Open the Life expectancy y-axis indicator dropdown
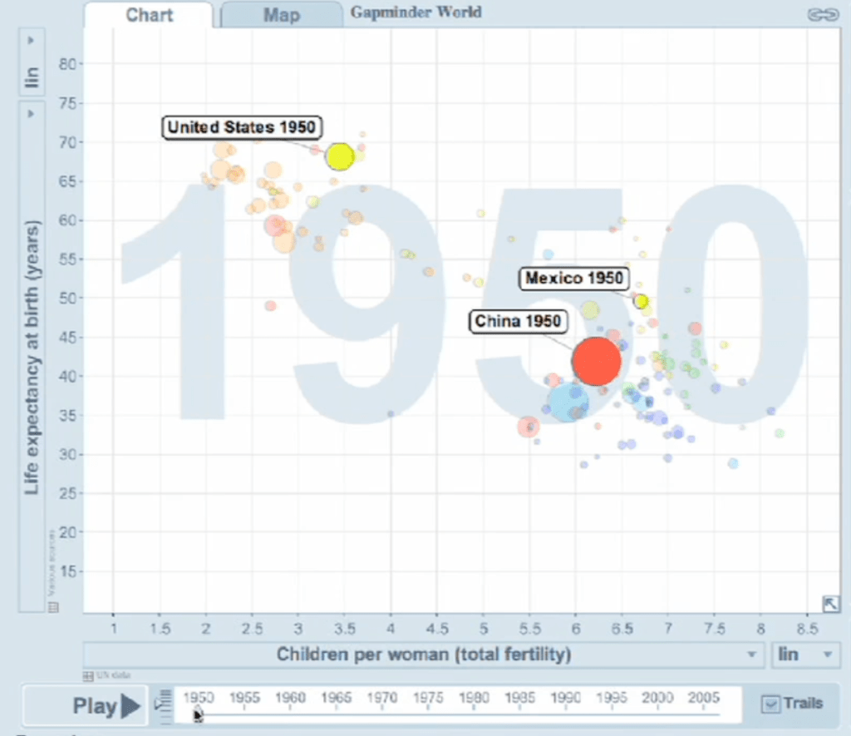The width and height of the screenshot is (851, 736). pyautogui.click(x=32, y=358)
